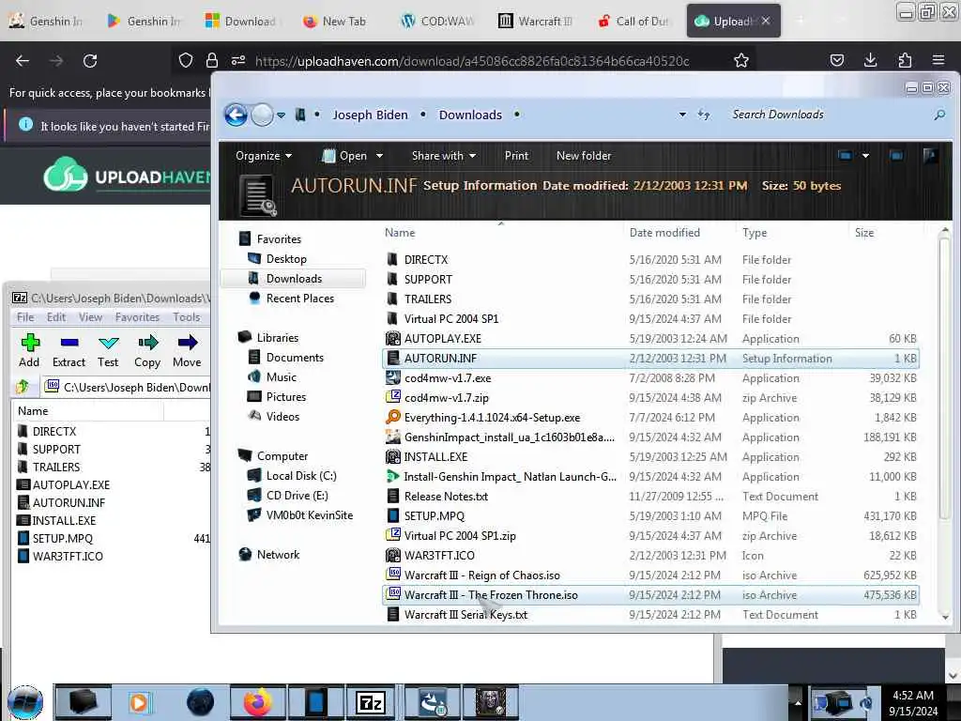Open 7-Zip File menu
Screen dimensions: 961x721
coord(25,317)
